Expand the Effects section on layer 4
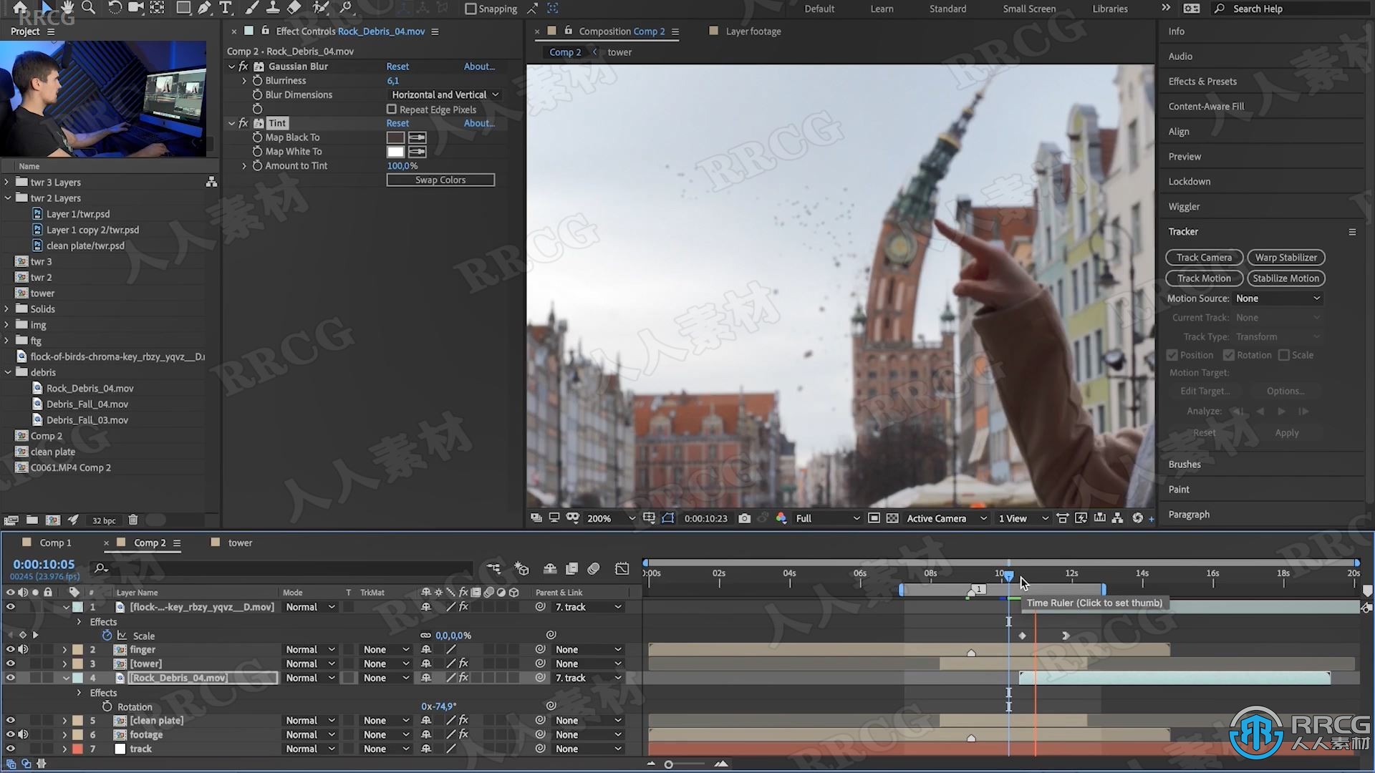Image resolution: width=1375 pixels, height=773 pixels. [x=78, y=692]
